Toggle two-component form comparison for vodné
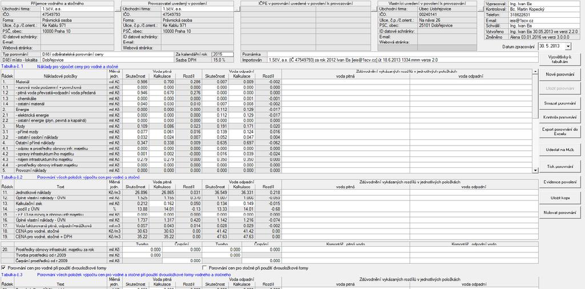The width and height of the screenshot is (585, 289). click(x=4, y=268)
